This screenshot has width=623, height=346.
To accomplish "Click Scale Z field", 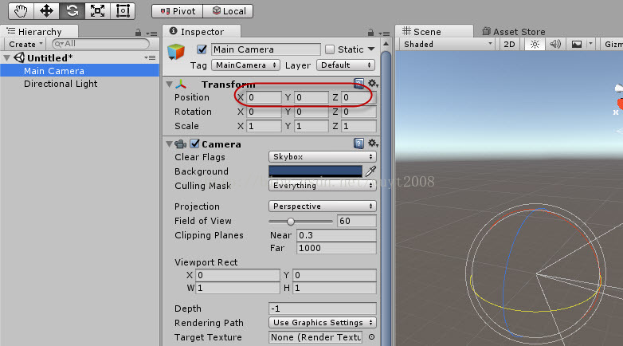I will (x=359, y=126).
